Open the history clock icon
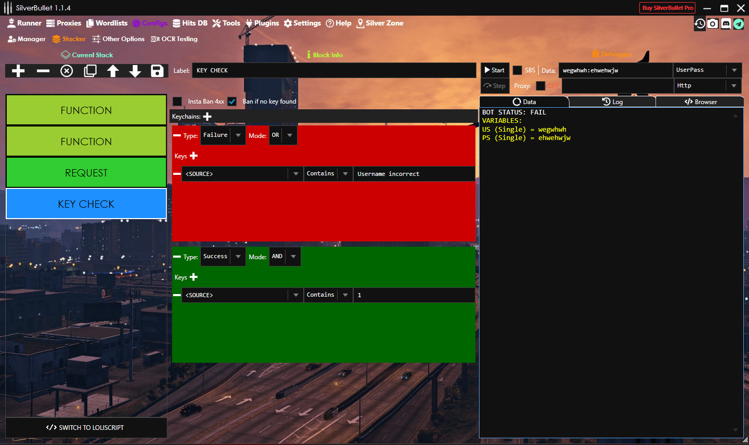 [700, 23]
